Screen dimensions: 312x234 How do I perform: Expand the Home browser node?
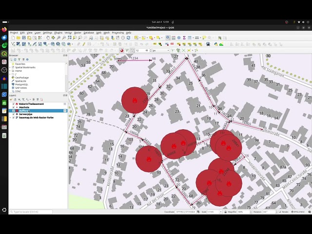click(x=10, y=71)
